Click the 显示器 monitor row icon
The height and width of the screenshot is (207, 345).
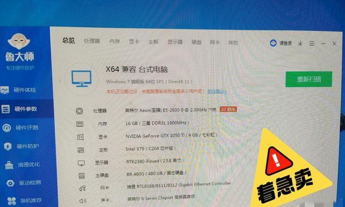(x=81, y=163)
